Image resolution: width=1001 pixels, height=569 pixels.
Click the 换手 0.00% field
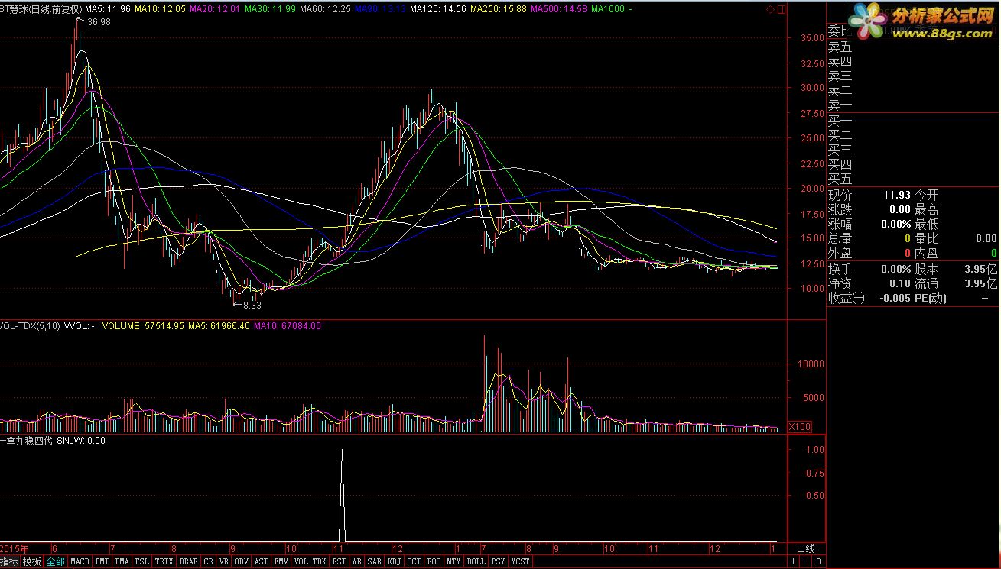pos(869,269)
